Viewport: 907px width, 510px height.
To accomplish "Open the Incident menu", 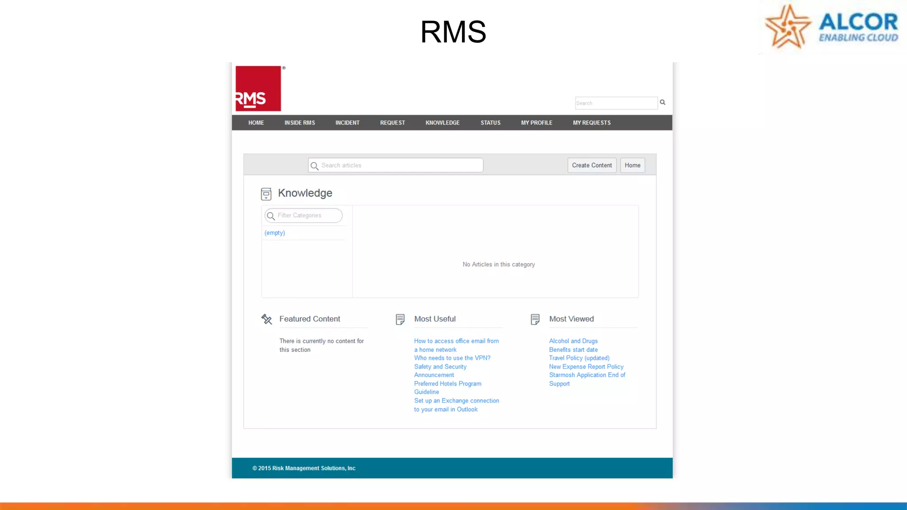I will click(347, 123).
